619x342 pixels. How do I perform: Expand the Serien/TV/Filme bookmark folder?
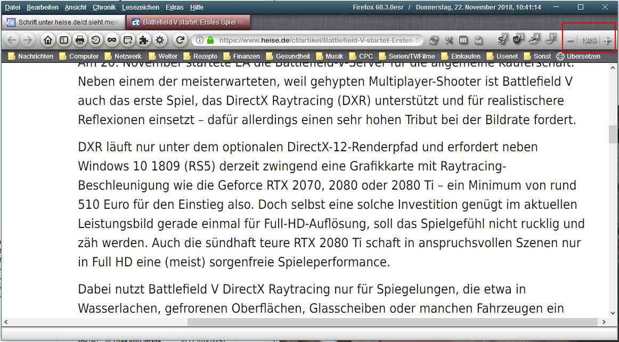pos(407,56)
